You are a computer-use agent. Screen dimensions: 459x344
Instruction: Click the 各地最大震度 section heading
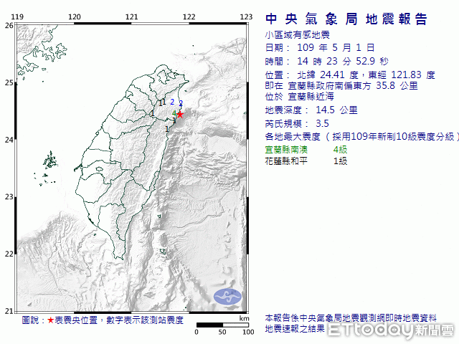click(293, 136)
